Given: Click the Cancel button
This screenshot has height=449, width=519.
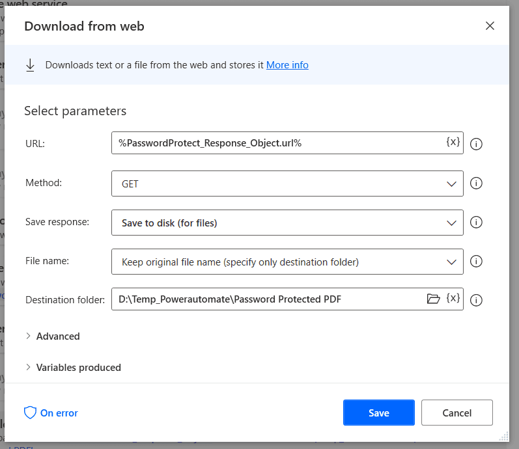Looking at the screenshot, I should pyautogui.click(x=456, y=413).
